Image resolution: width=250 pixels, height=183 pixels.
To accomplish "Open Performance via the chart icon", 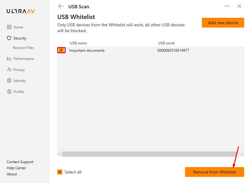I will pyautogui.click(x=9, y=59).
